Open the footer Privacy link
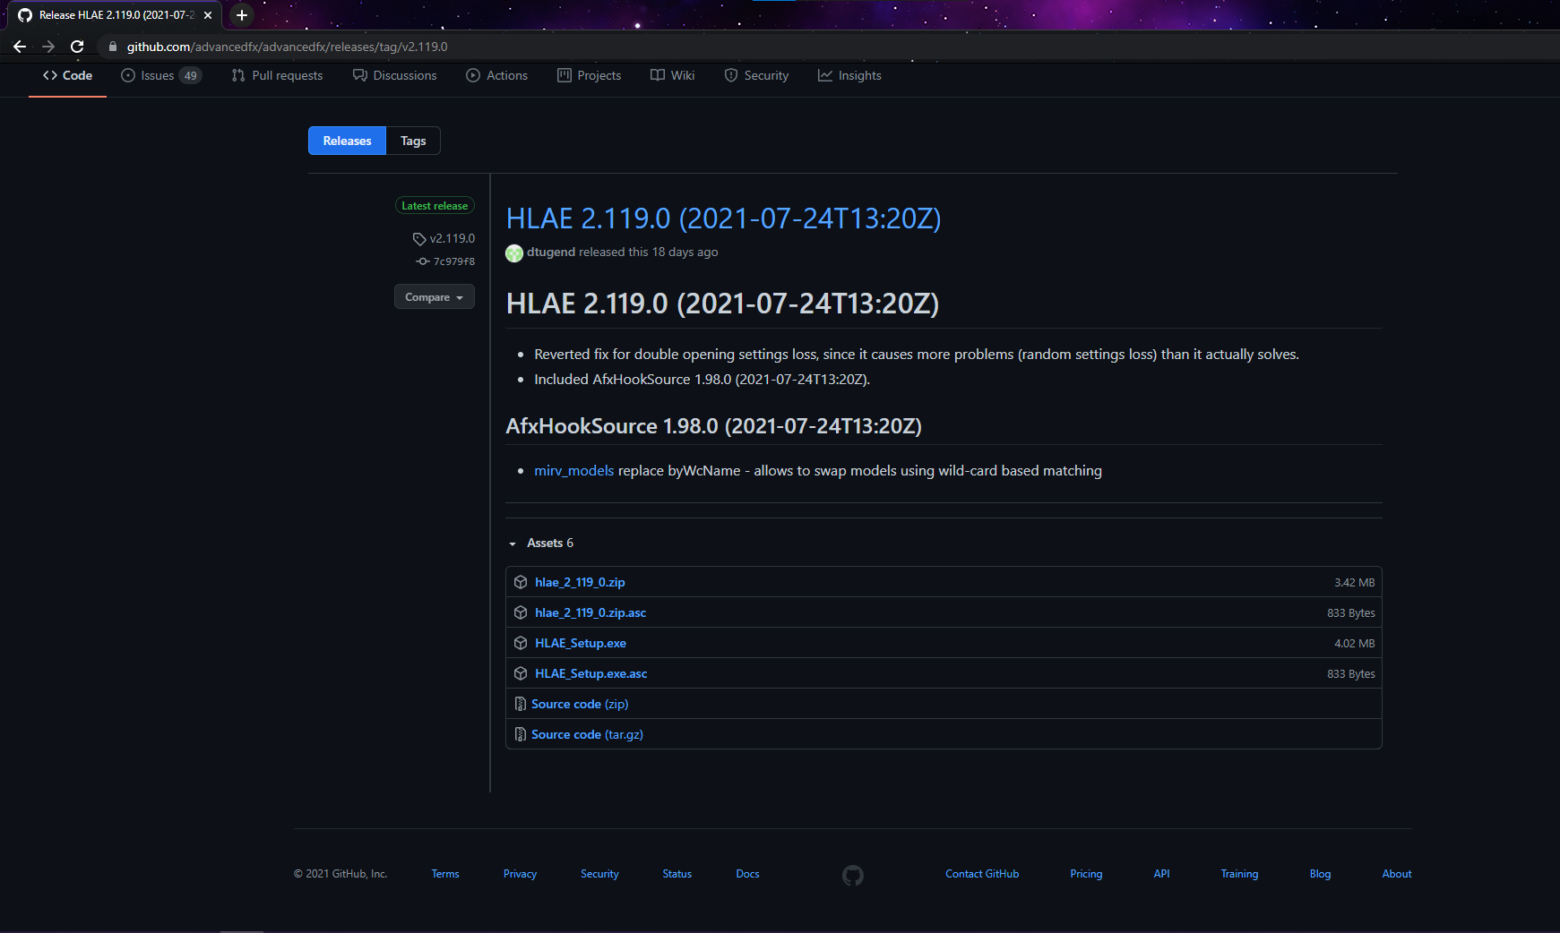The image size is (1560, 933). (x=520, y=874)
